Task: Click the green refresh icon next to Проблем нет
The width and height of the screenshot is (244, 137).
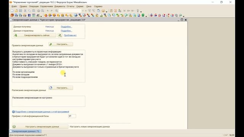Action: pos(60,35)
